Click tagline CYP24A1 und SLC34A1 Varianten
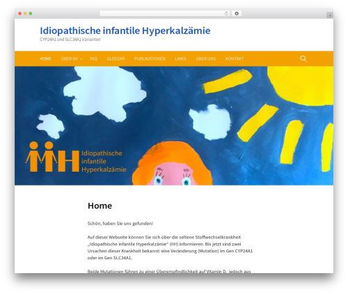Image resolution: width=348 pixels, height=294 pixels. tap(70, 40)
